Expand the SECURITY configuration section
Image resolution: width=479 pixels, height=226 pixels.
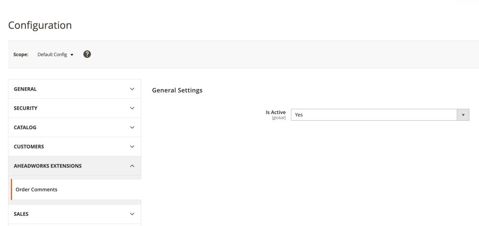[x=75, y=108]
